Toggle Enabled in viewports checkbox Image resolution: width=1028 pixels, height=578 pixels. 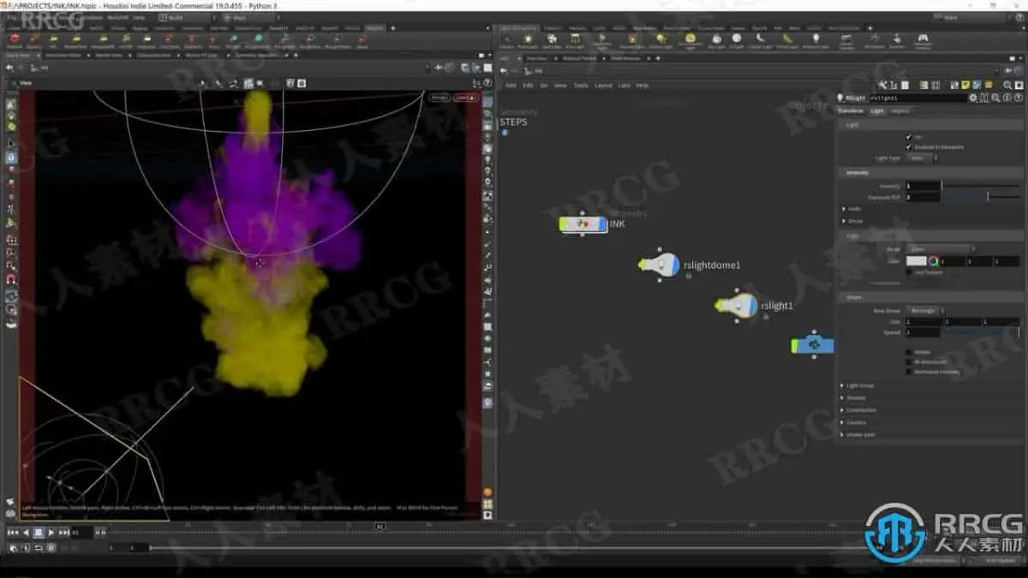(x=908, y=146)
